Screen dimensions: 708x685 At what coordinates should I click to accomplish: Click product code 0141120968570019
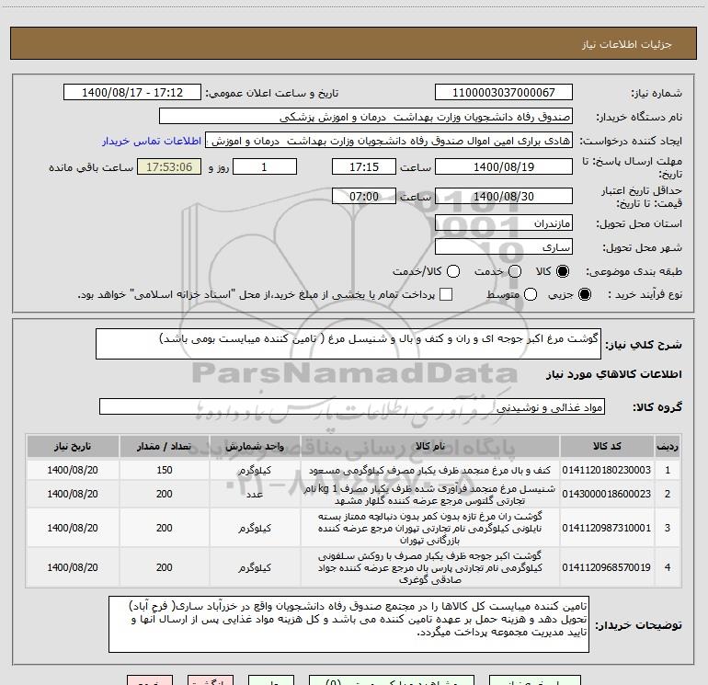[x=607, y=567]
